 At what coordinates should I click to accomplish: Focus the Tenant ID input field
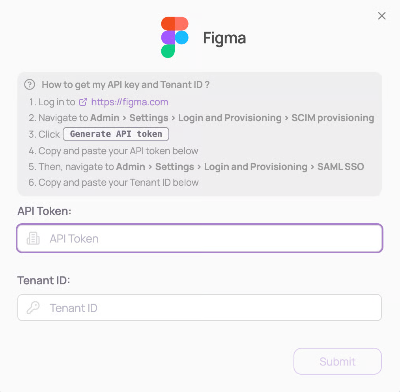click(213, 308)
